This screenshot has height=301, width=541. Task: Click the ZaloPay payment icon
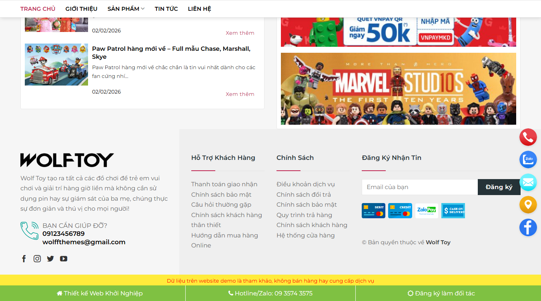427,211
